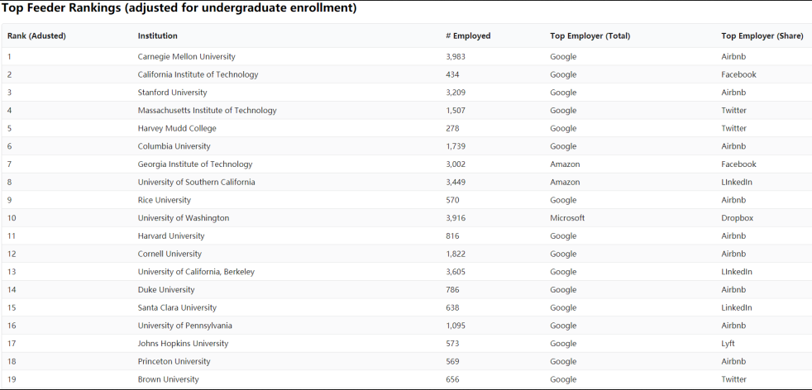Click California Institute of Technology row

pyautogui.click(x=198, y=74)
